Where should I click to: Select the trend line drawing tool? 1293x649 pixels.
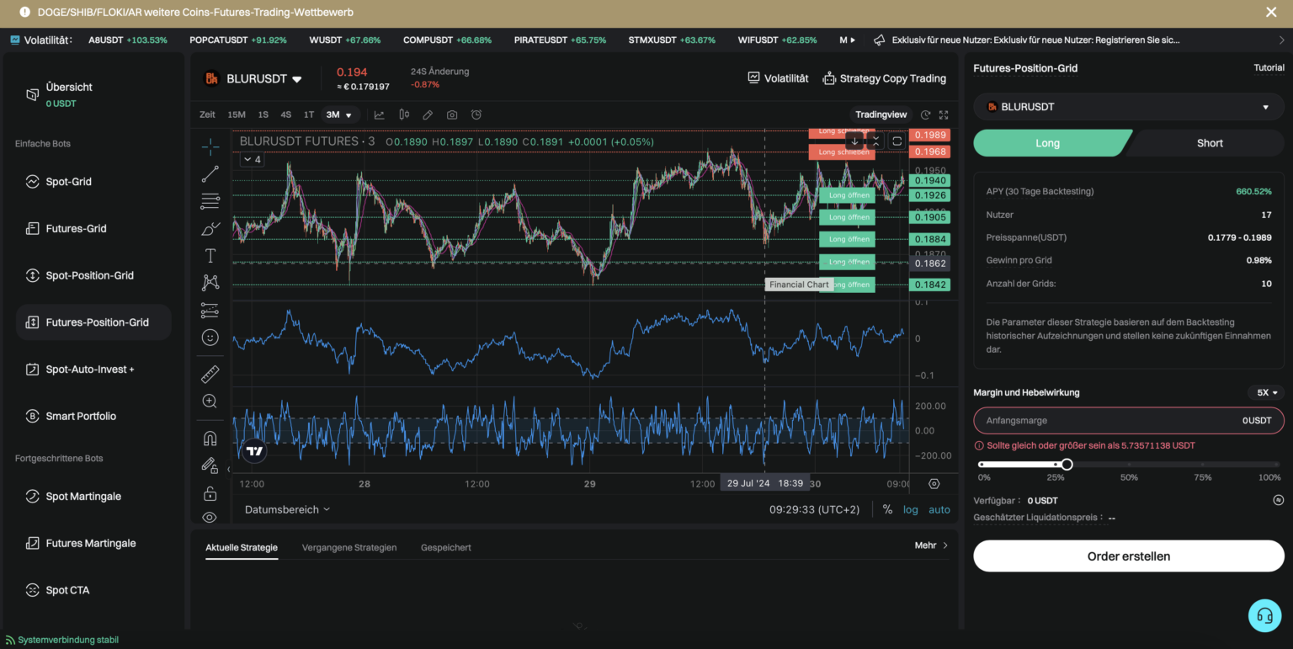210,174
